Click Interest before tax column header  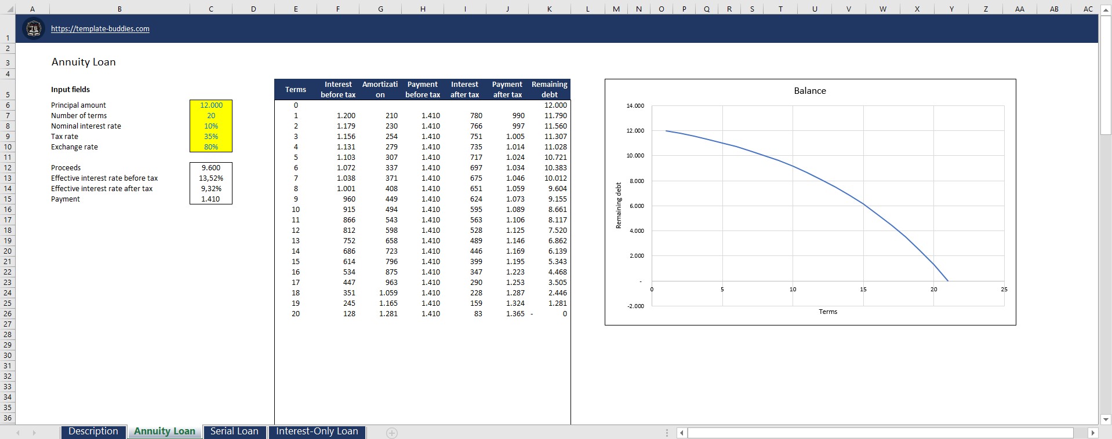tap(338, 90)
